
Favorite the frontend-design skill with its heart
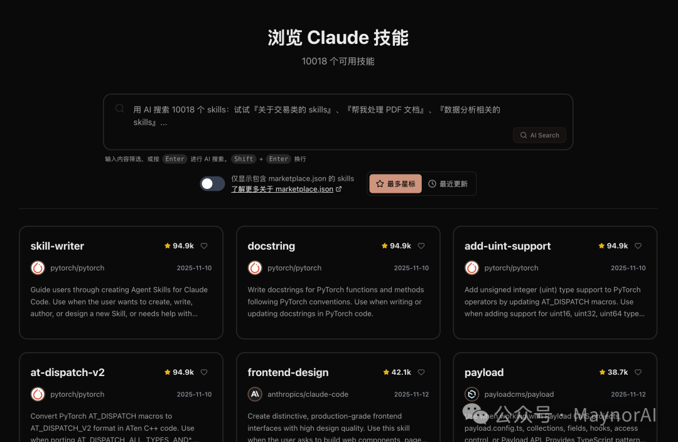421,372
